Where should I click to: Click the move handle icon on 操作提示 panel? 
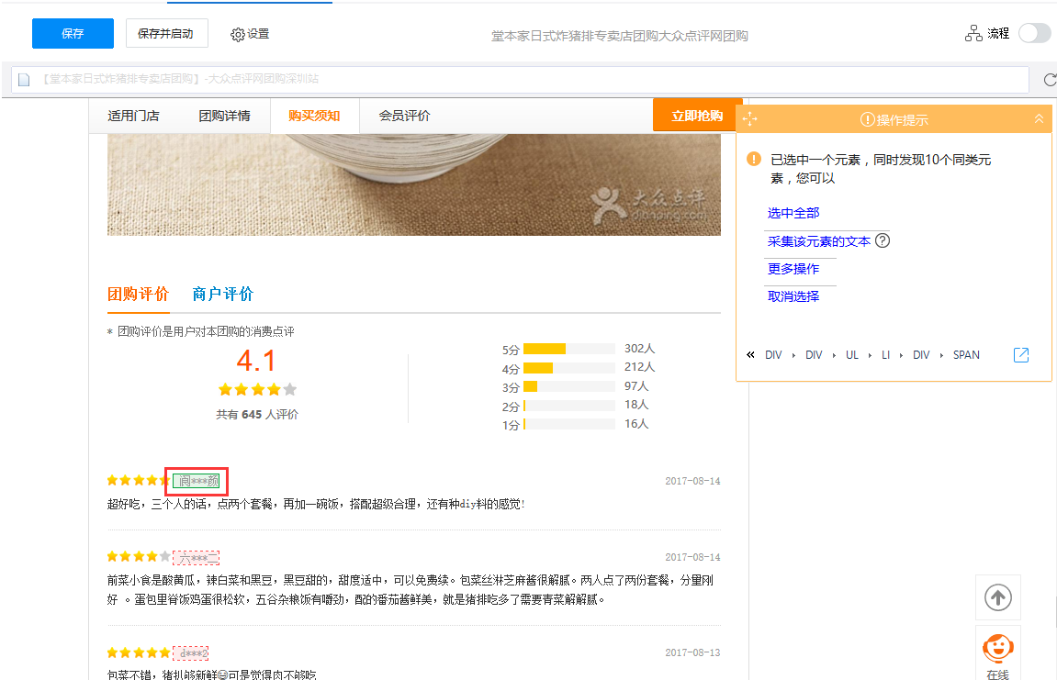[x=749, y=119]
